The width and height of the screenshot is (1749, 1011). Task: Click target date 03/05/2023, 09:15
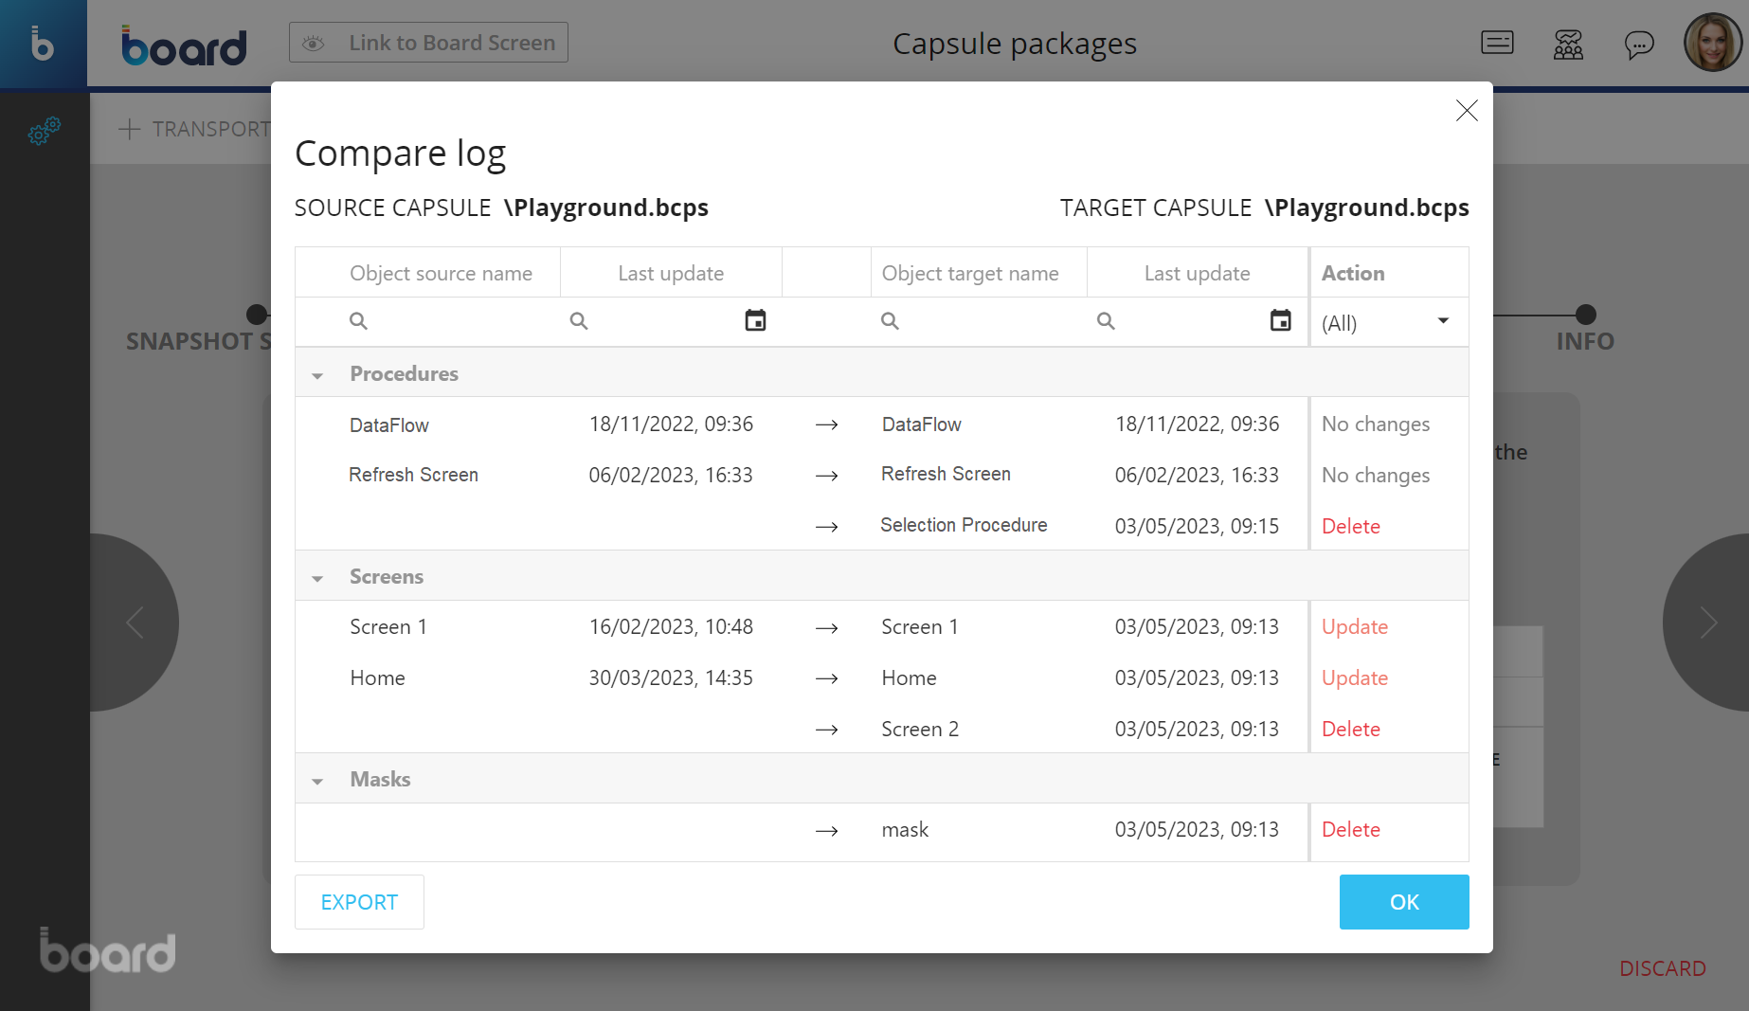(x=1197, y=526)
